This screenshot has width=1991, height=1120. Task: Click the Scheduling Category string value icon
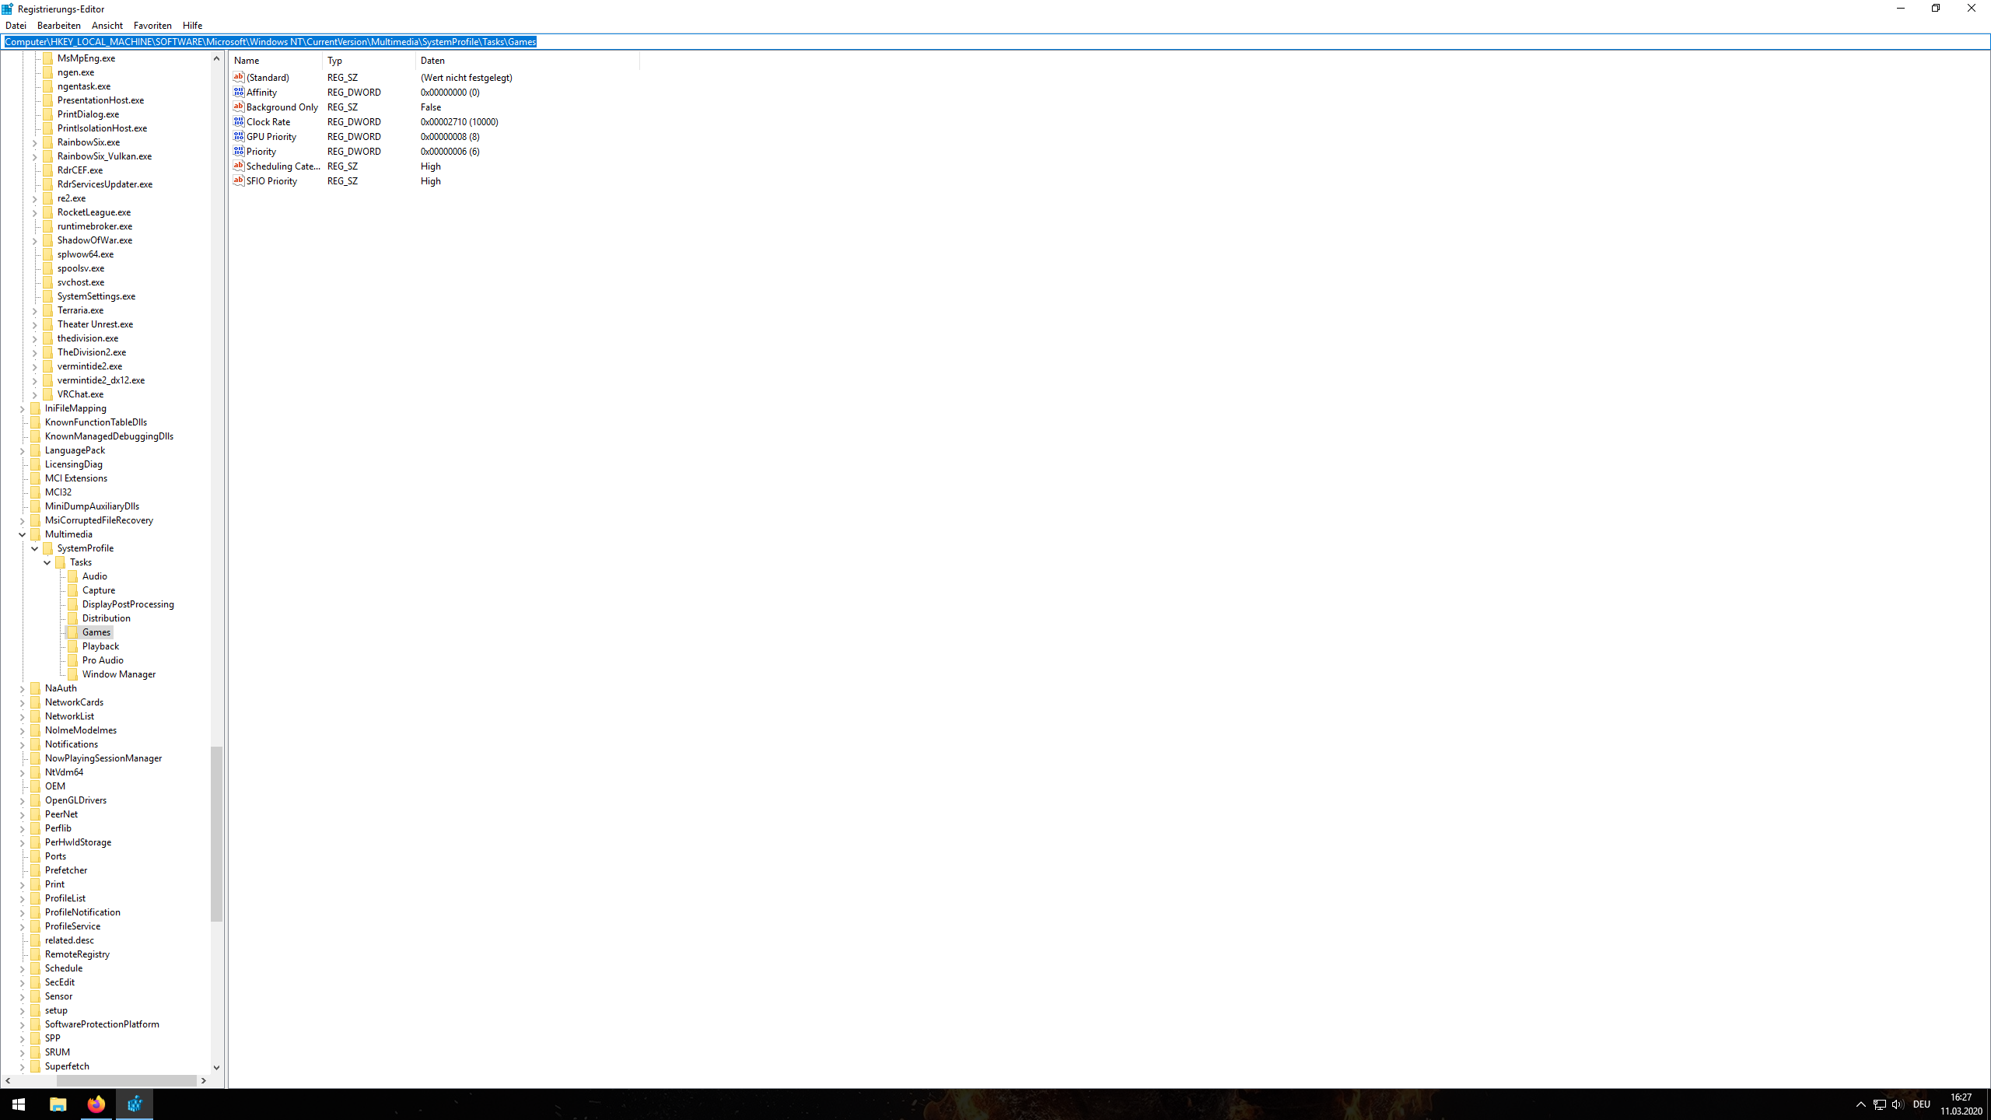click(239, 166)
